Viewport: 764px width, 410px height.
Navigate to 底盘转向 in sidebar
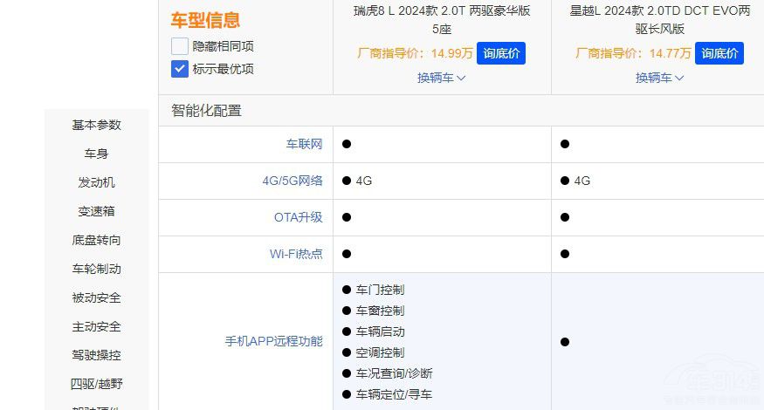(96, 240)
